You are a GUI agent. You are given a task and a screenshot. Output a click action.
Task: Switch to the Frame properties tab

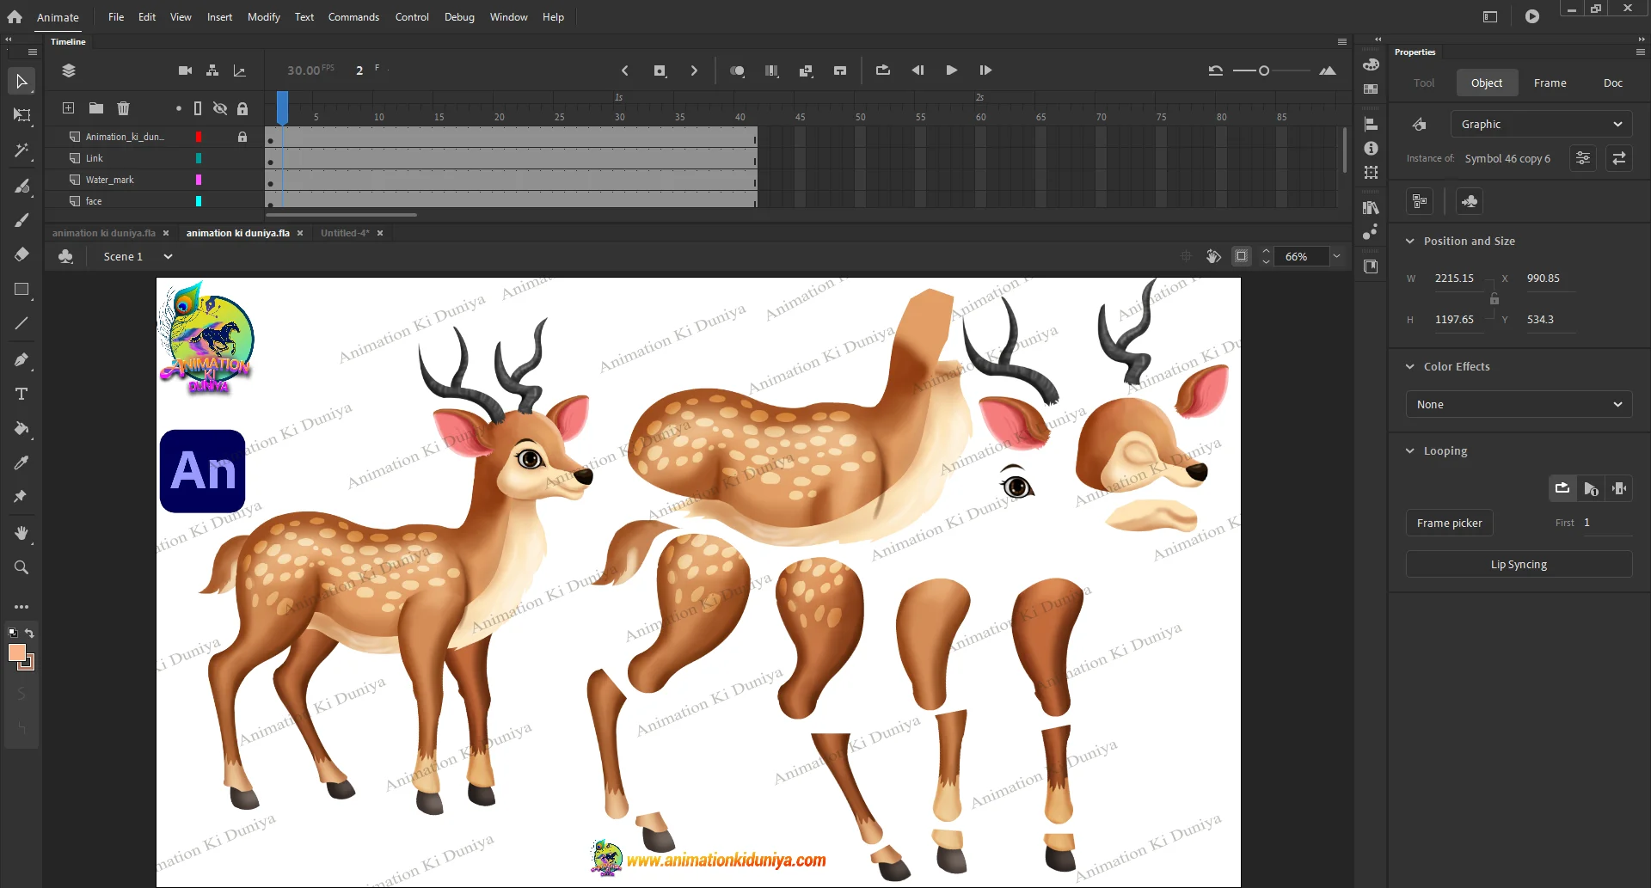(x=1550, y=83)
